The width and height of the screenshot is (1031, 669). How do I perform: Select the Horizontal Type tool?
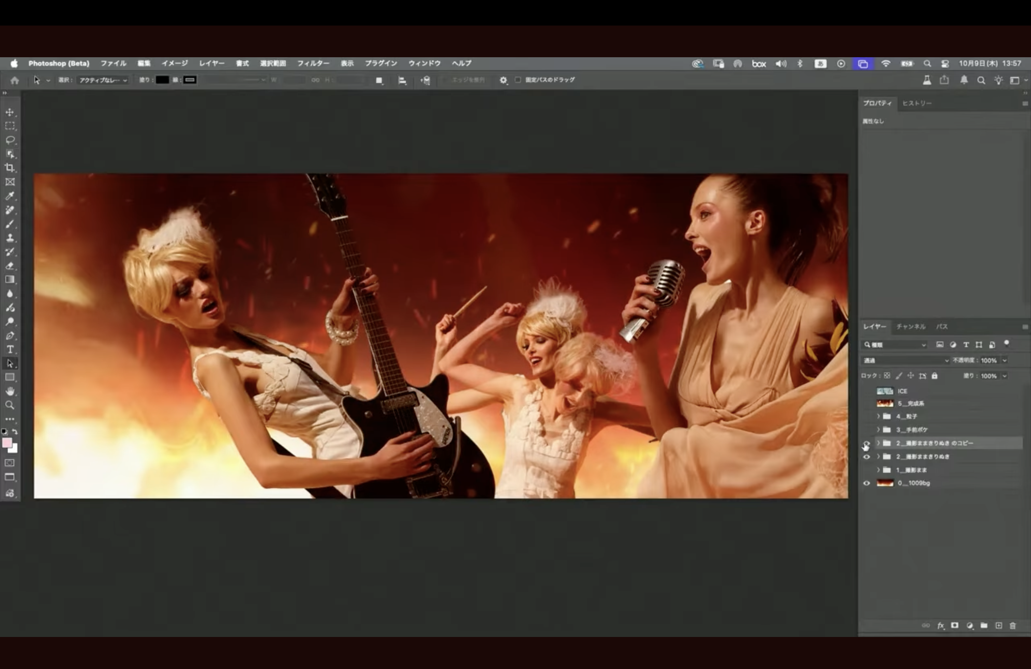(10, 349)
